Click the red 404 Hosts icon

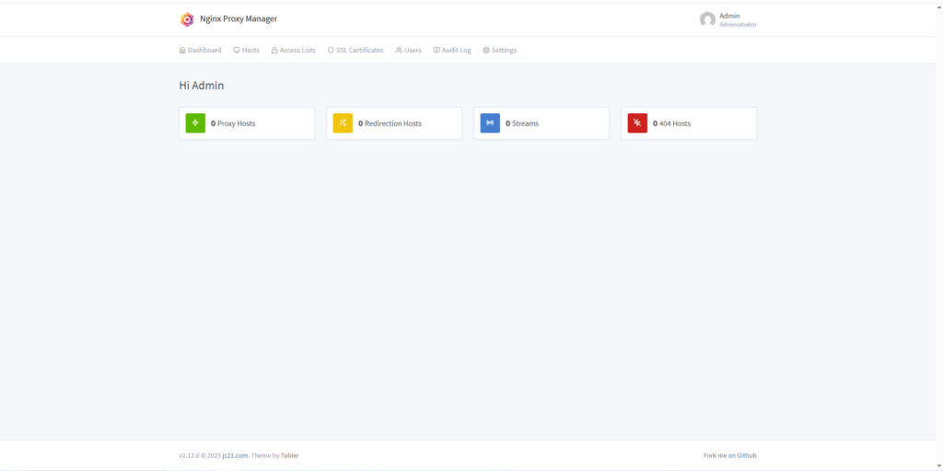click(x=637, y=123)
